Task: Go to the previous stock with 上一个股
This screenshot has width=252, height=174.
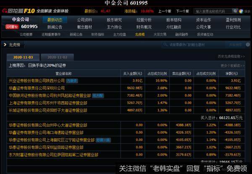Action: [165, 11]
